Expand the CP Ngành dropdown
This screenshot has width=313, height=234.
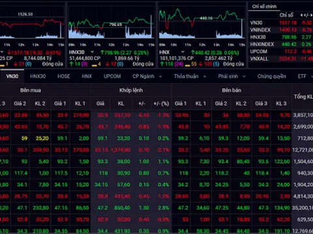[160, 76]
